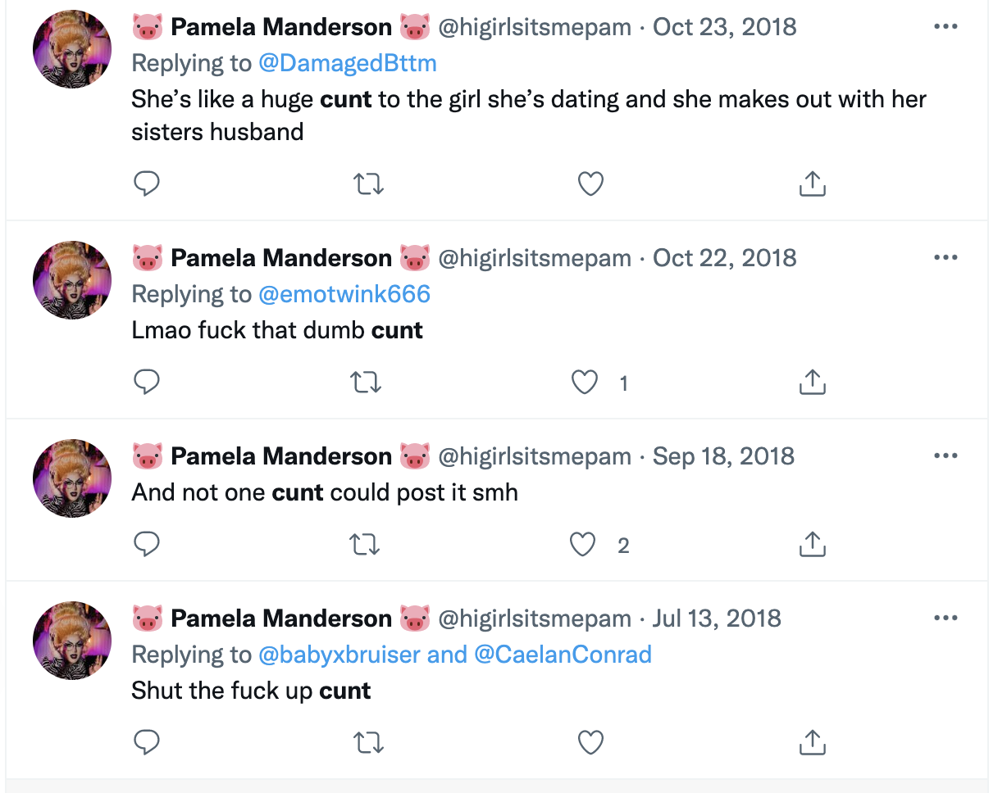Viewport: 1007px width, 793px height.
Task: Retweet the Sep 18, 2018 tweet
Action: [366, 545]
